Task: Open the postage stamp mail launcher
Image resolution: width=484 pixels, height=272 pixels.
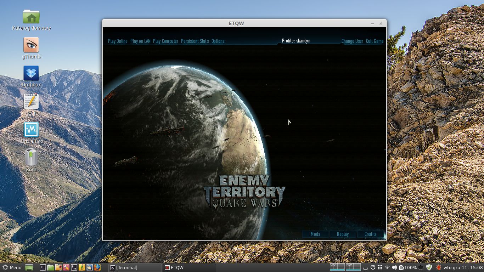Action: [x=90, y=267]
